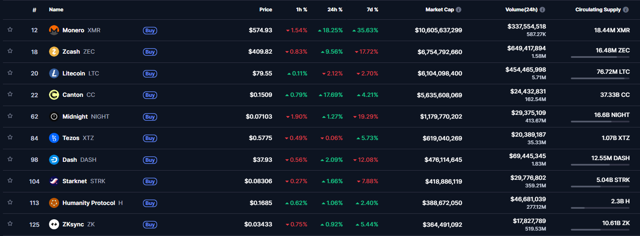
Task: Click the Dash coin logo icon
Action: 54,160
